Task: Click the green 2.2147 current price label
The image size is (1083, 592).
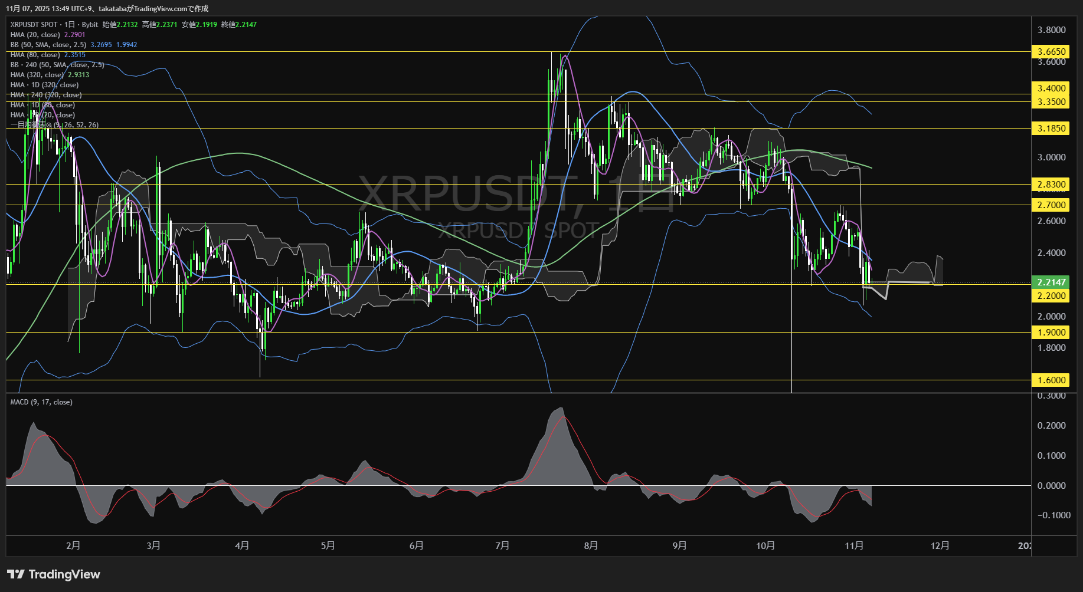Action: tap(1050, 282)
